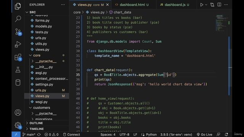The width and height of the screenshot is (244, 137).
Task: Select interpreter 3.9.5 br-env
Action: (x=176, y=134)
